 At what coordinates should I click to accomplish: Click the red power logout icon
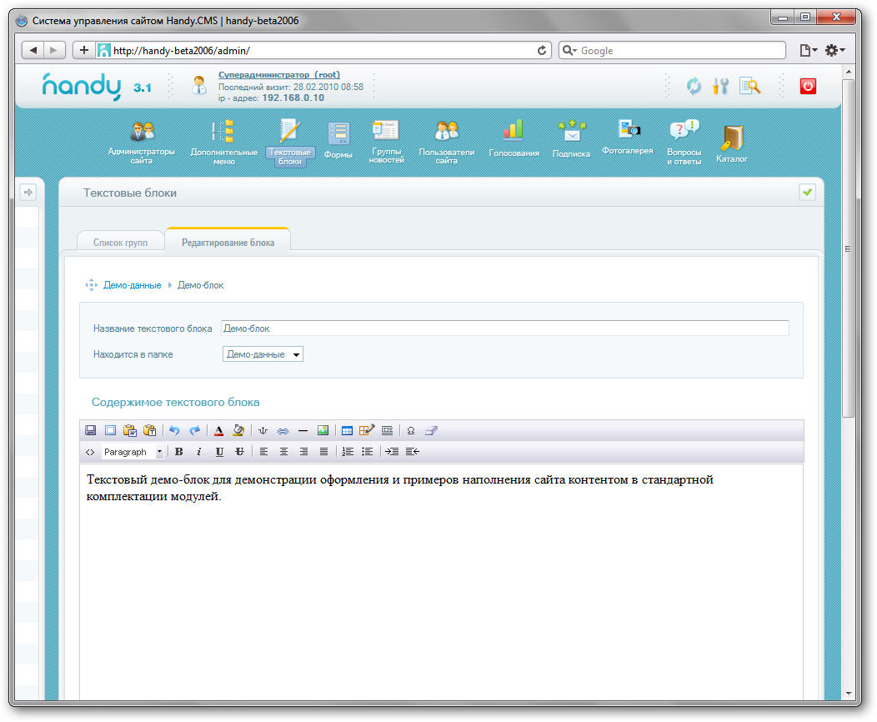(x=807, y=86)
